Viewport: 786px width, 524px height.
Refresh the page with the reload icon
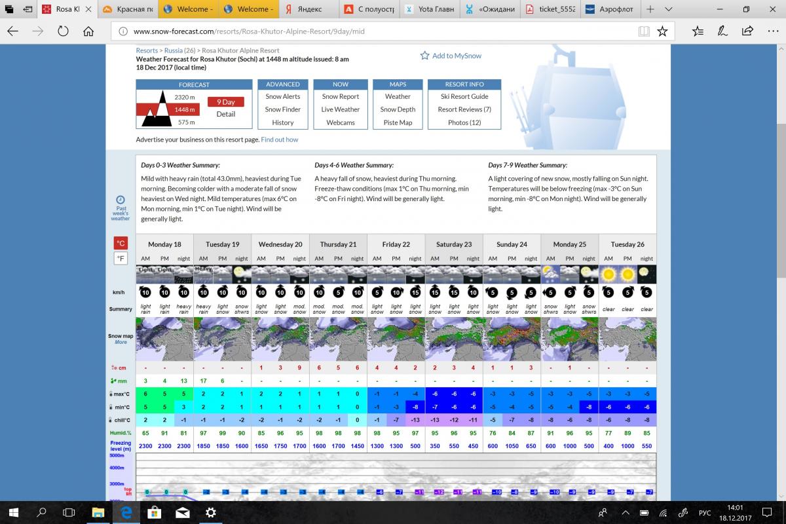click(x=64, y=31)
